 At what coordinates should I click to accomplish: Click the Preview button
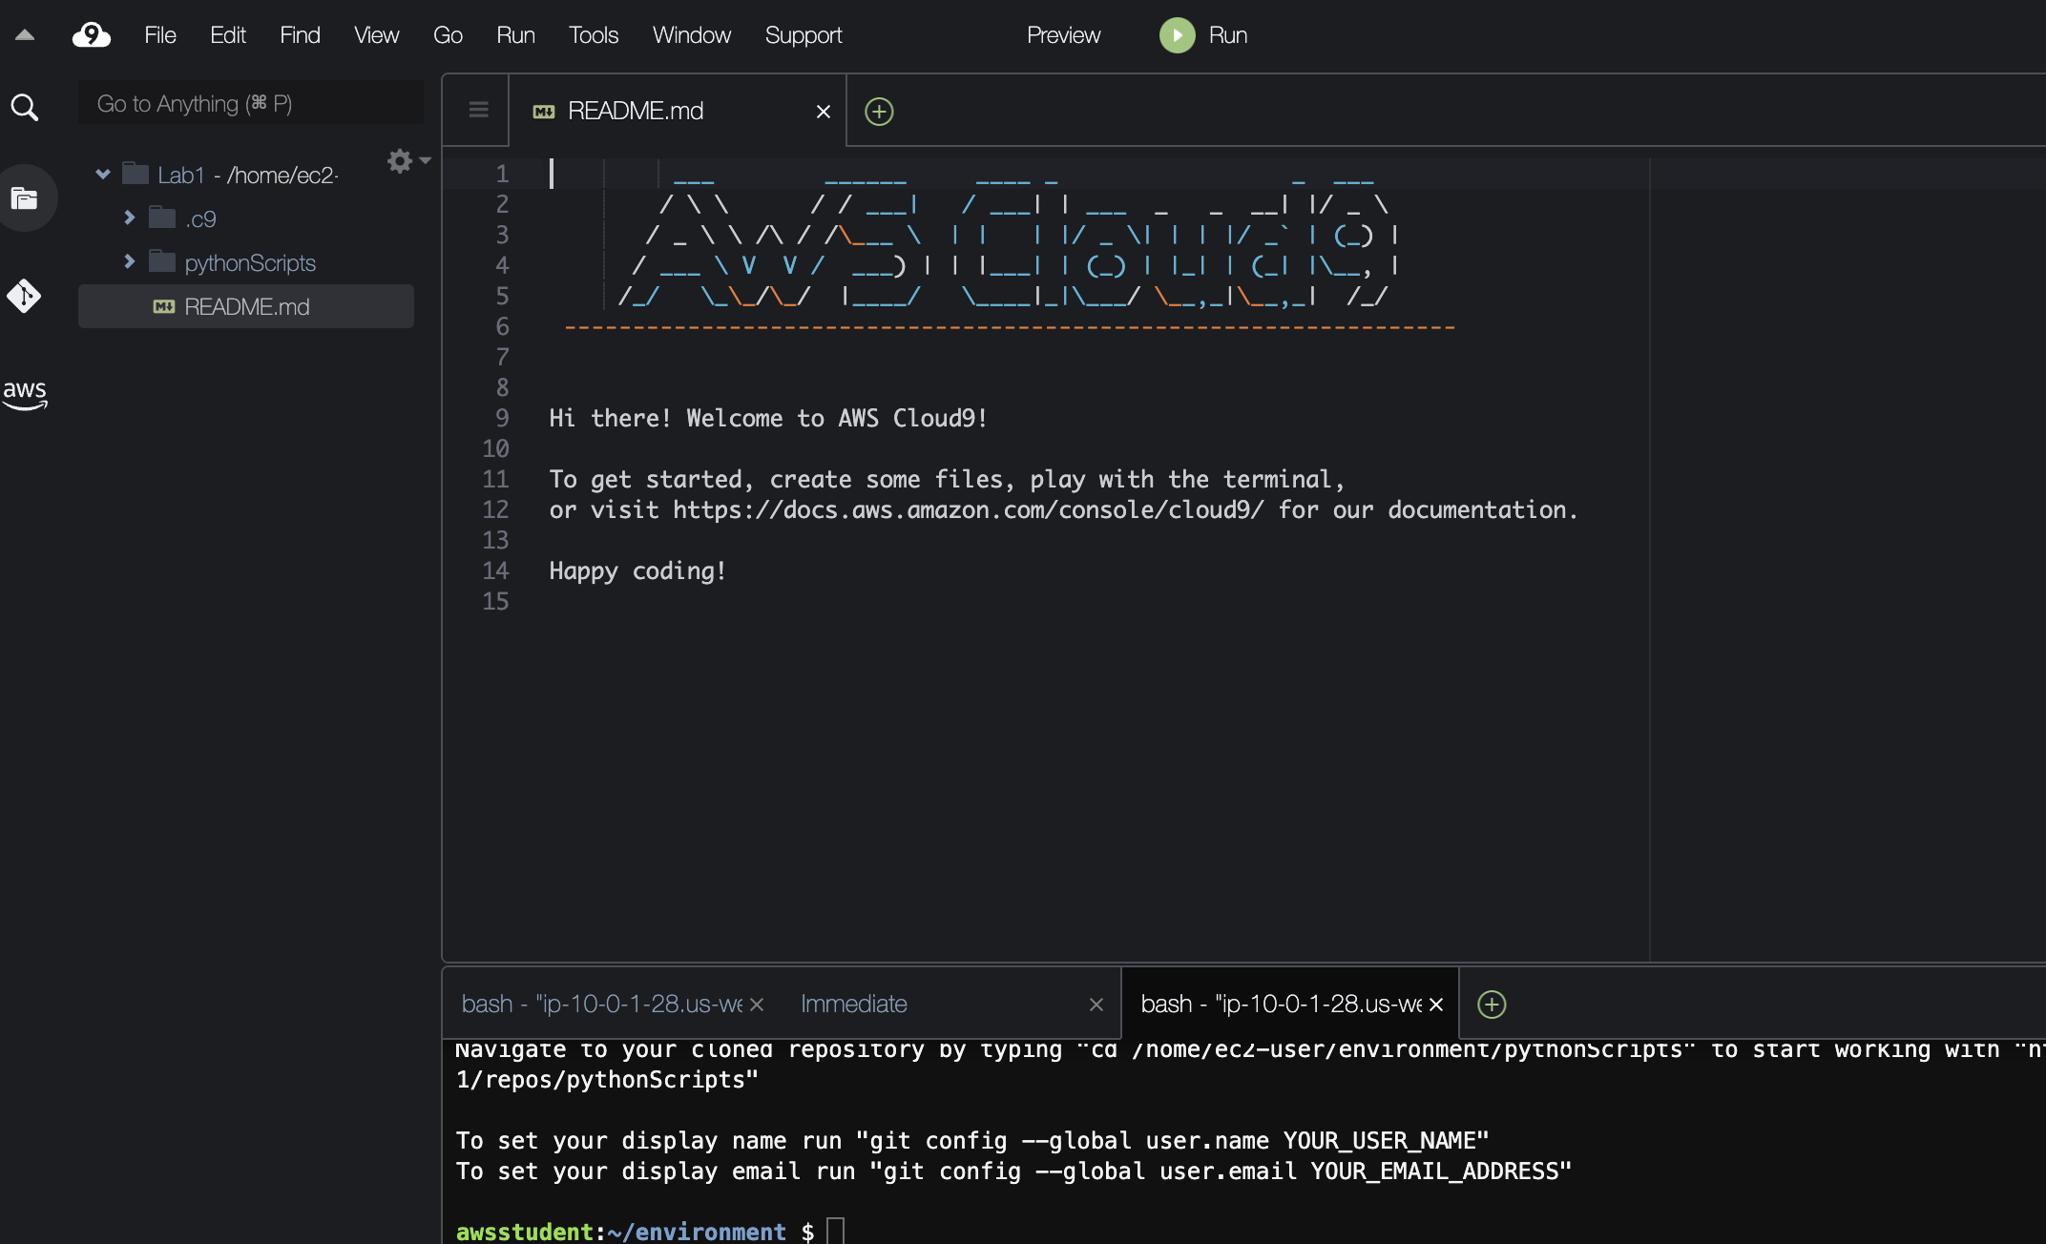click(x=1063, y=35)
